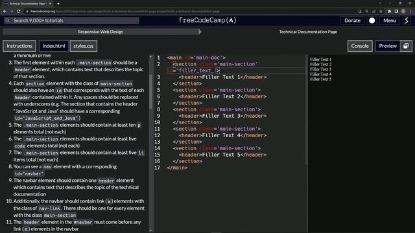The height and width of the screenshot is (233, 415).
Task: Switch to the styles.css tab
Action: coord(84,46)
